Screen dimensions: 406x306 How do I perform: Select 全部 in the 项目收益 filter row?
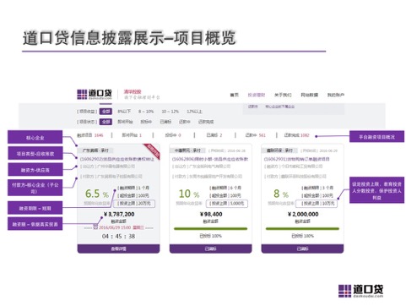pos(106,112)
